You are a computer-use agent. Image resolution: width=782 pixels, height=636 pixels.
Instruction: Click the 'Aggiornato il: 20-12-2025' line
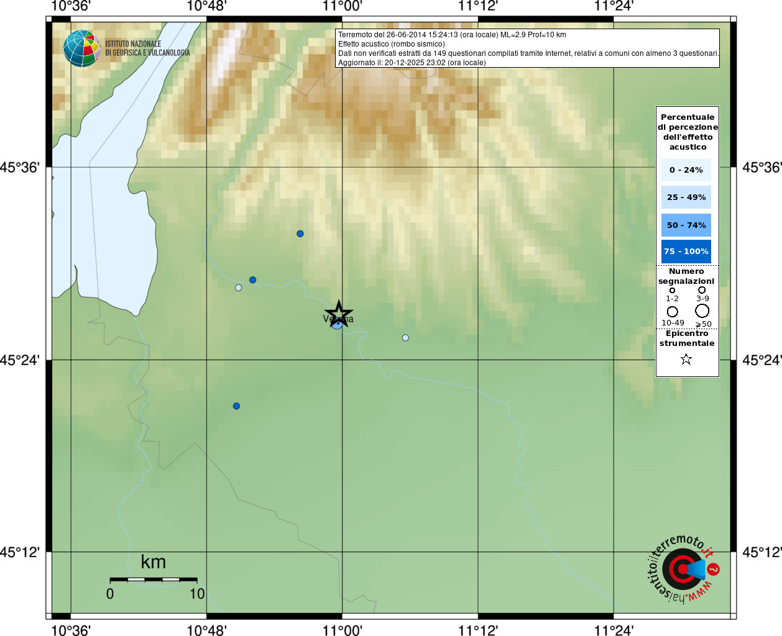(412, 63)
